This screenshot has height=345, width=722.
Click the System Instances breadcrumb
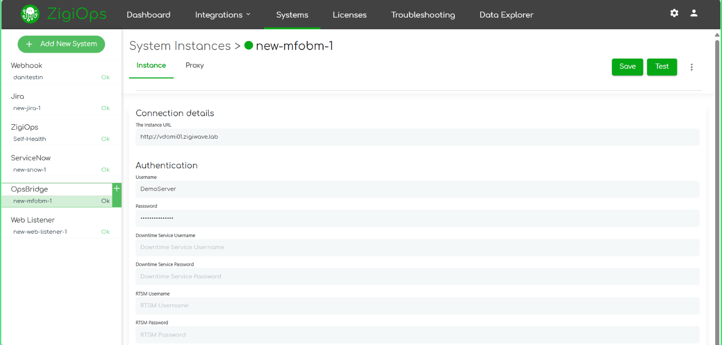180,46
